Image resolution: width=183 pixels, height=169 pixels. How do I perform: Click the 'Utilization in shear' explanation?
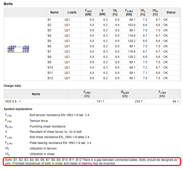tap(42, 154)
